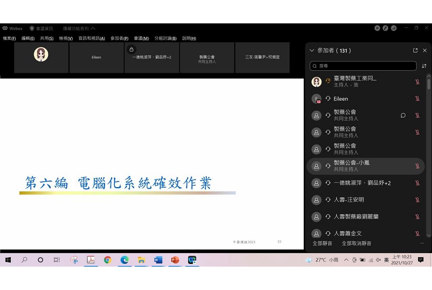Click the Webex logo in the title bar
The width and height of the screenshot is (432, 290).
(x=5, y=28)
